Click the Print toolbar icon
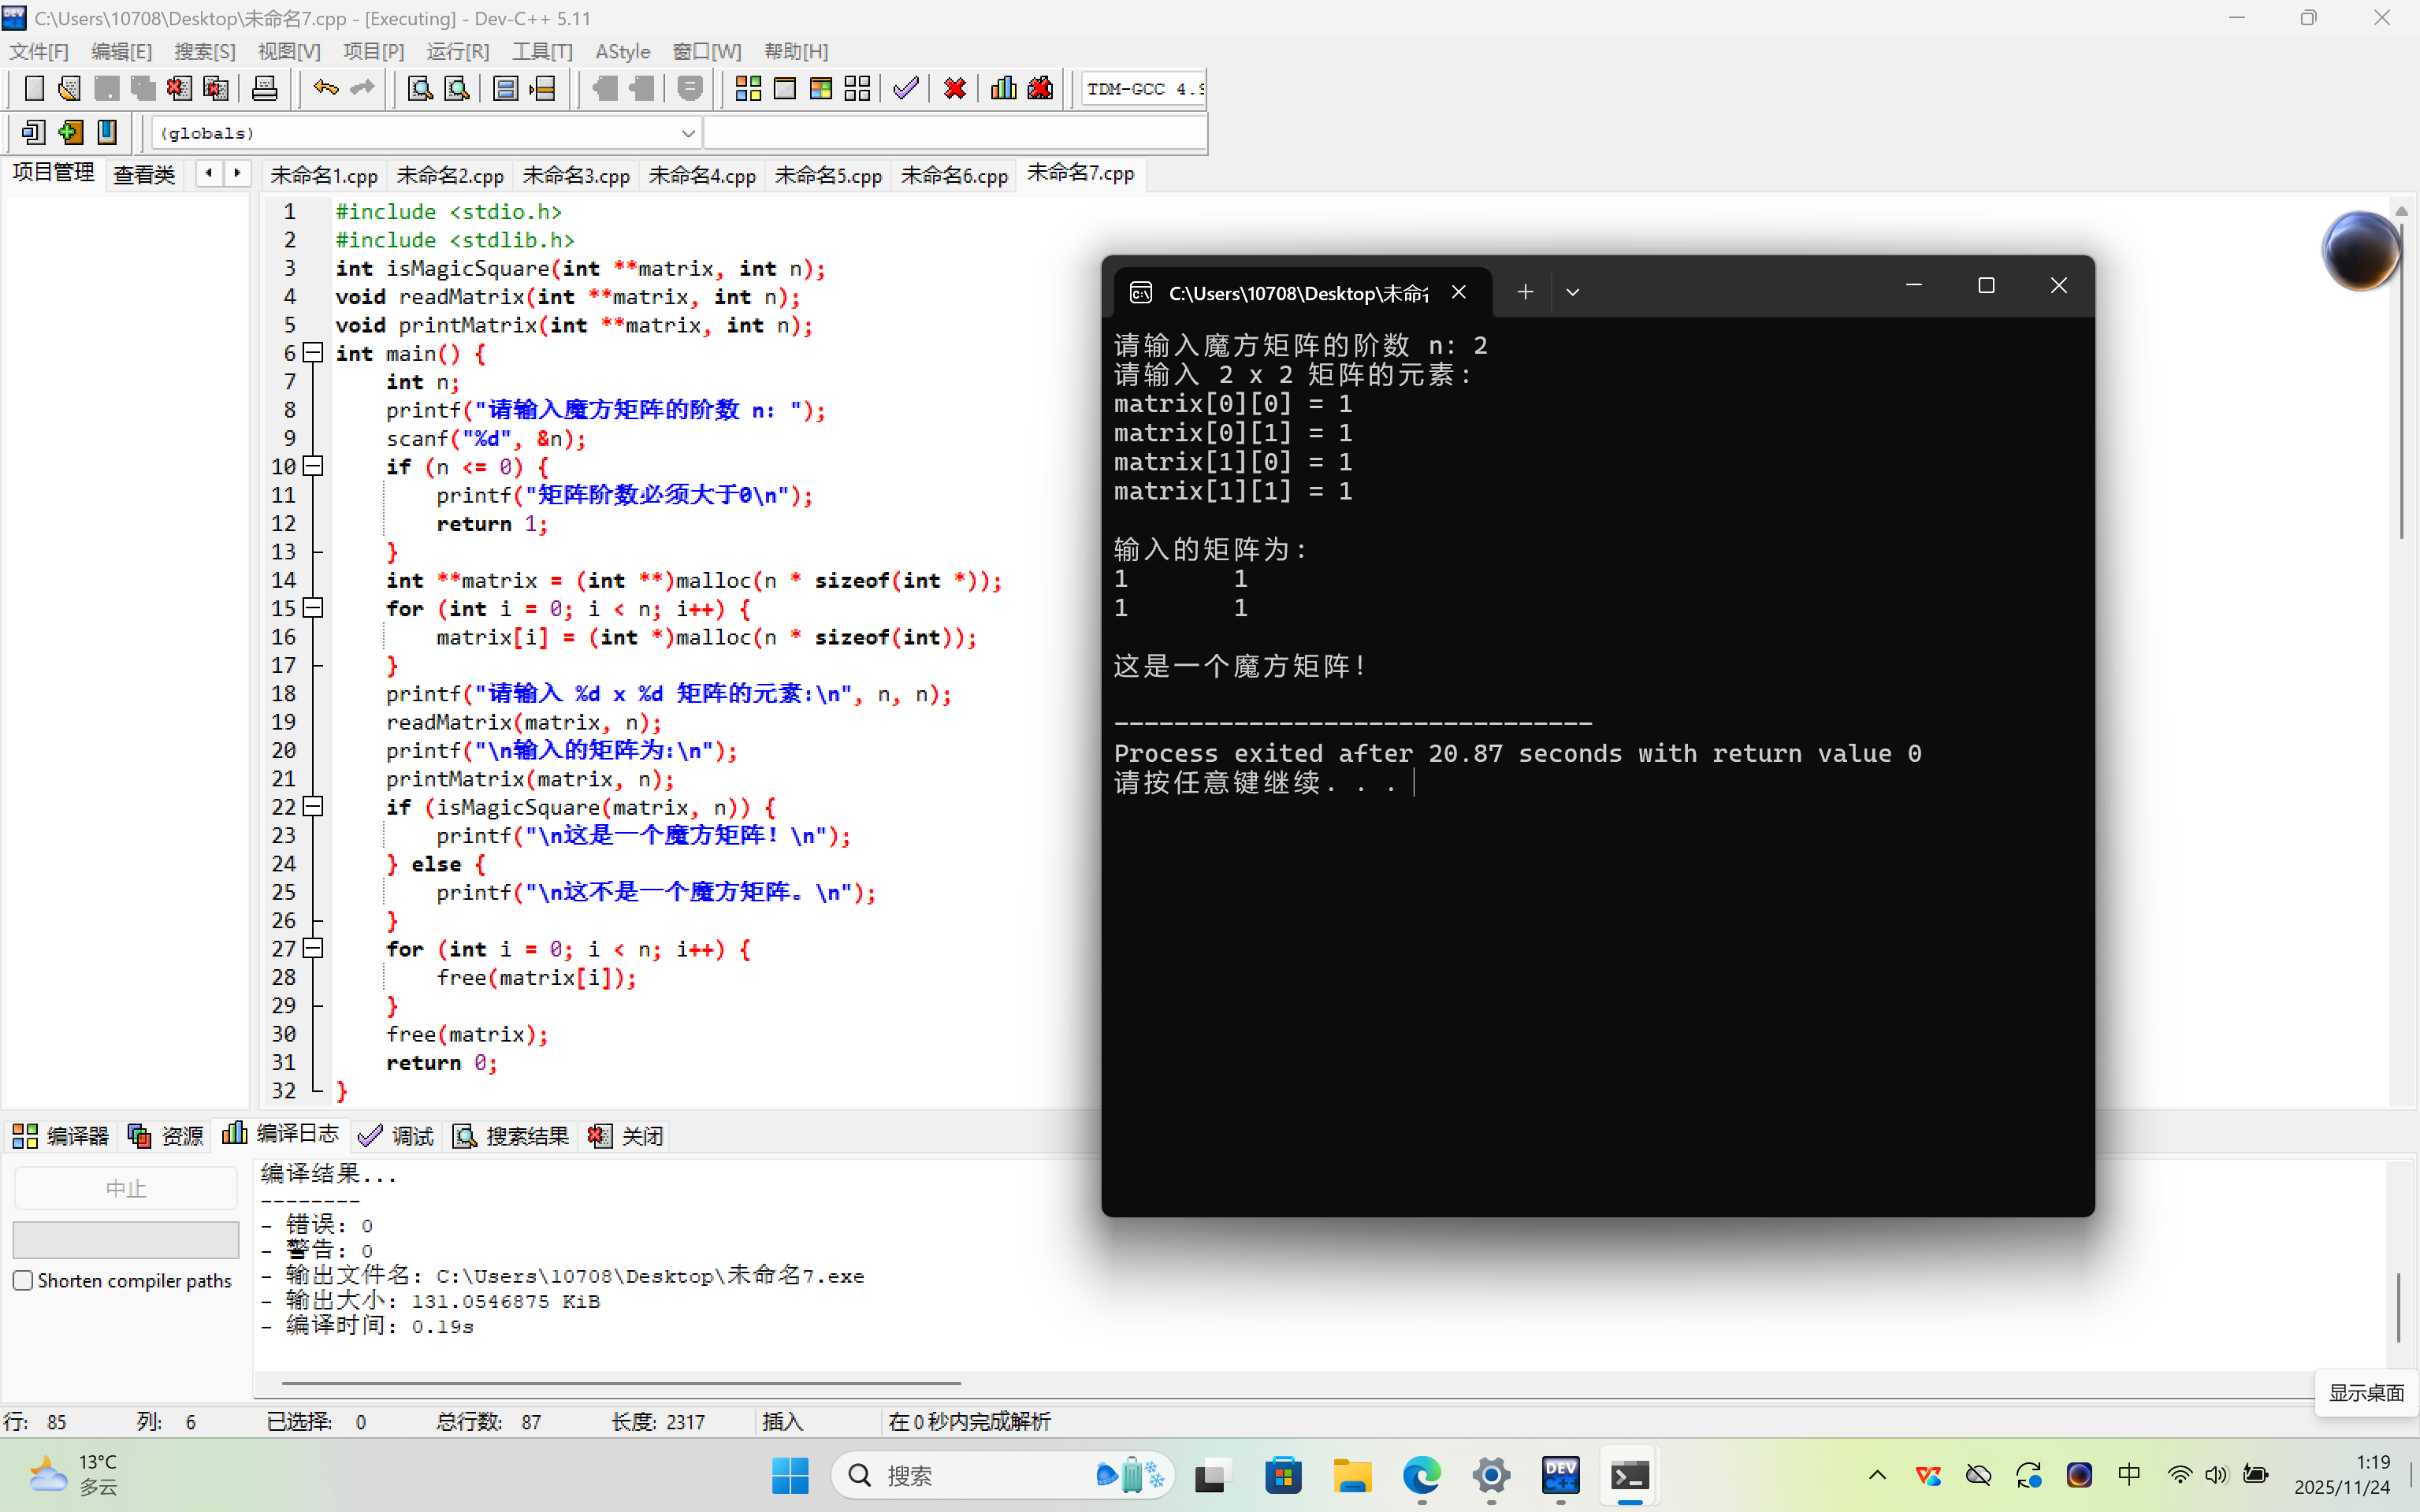Screen dimensions: 2420x1512 (x=264, y=89)
